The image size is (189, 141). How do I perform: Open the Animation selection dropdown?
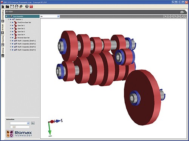pyautogui.click(x=28, y=123)
